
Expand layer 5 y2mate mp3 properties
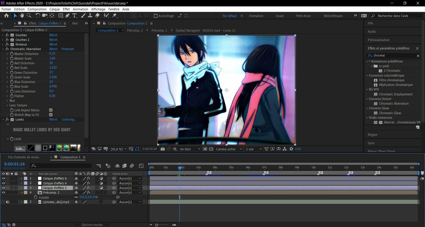coord(22,202)
